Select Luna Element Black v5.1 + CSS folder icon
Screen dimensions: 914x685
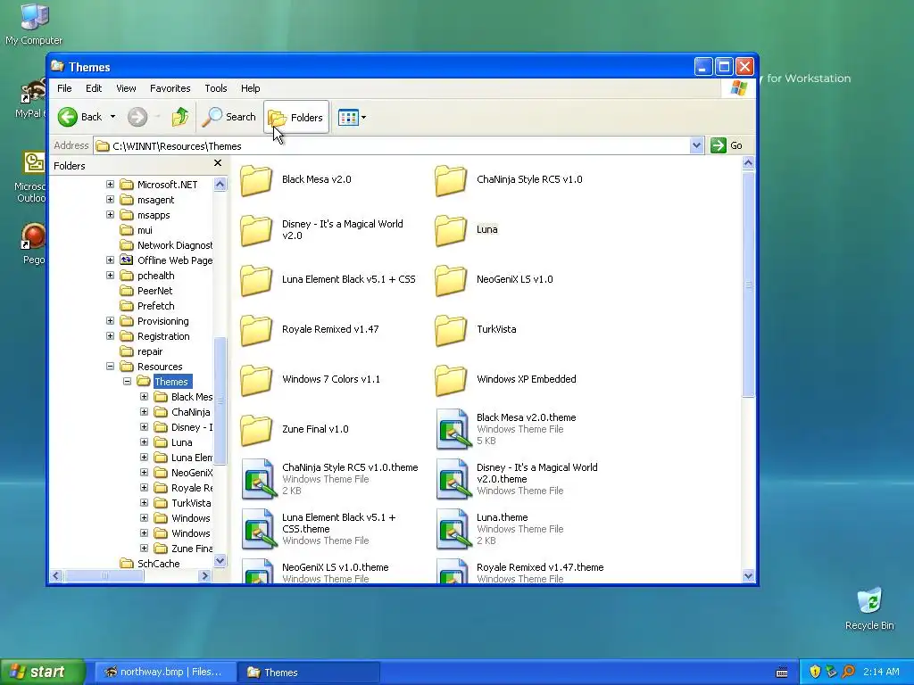pyautogui.click(x=256, y=279)
